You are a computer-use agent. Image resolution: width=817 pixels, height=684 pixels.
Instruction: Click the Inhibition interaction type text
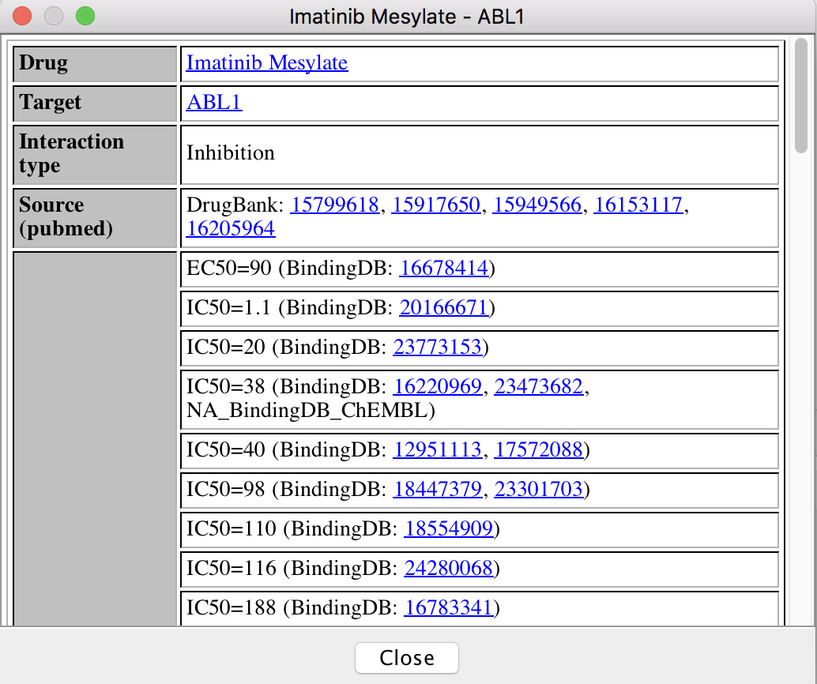click(x=230, y=152)
